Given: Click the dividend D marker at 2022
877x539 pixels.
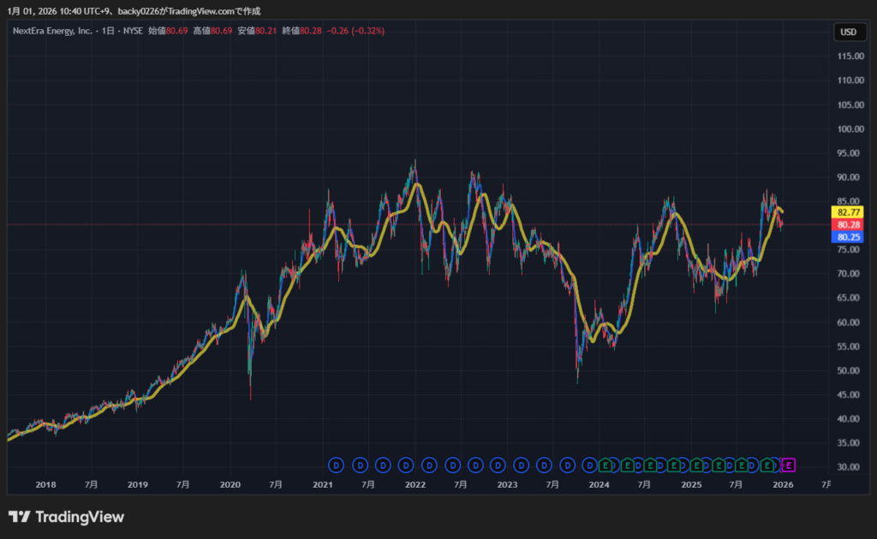Looking at the screenshot, I should (406, 465).
